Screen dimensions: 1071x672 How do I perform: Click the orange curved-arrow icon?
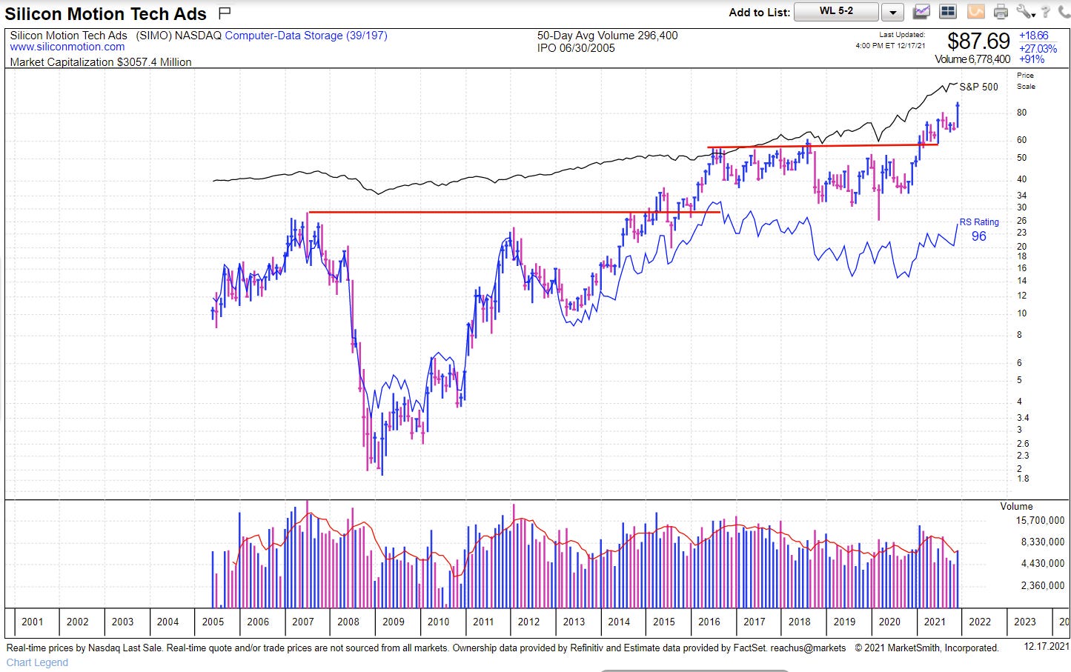click(x=975, y=11)
